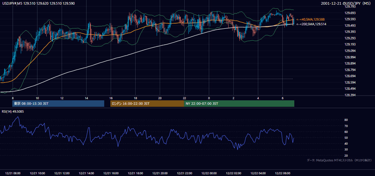Click hour label 18 under price chart
Screen dimensions: 375x176
135,98
